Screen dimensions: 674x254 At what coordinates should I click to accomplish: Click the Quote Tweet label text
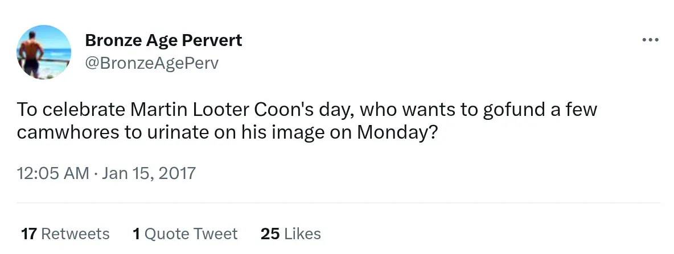191,234
